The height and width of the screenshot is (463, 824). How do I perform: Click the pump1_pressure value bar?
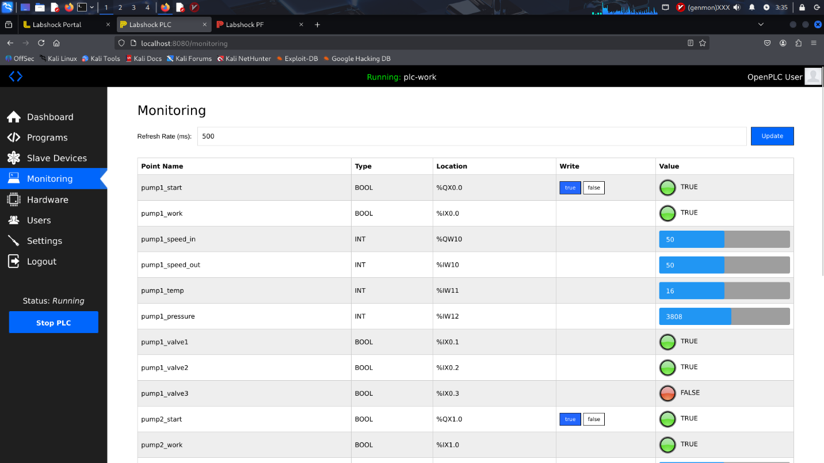tap(724, 316)
